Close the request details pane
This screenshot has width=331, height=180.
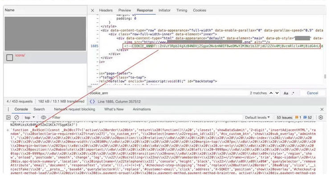point(93,10)
